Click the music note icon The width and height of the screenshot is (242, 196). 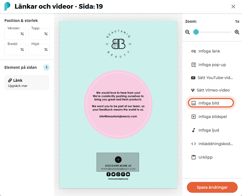194,130
